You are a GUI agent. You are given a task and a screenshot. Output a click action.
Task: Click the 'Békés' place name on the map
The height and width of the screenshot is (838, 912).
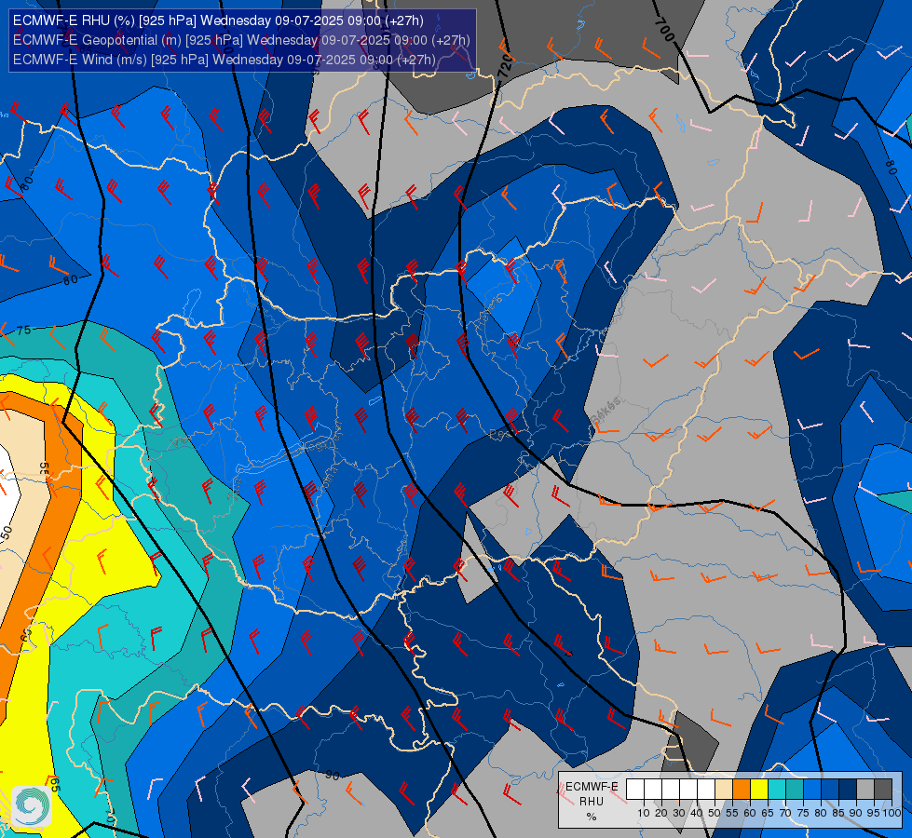click(606, 411)
